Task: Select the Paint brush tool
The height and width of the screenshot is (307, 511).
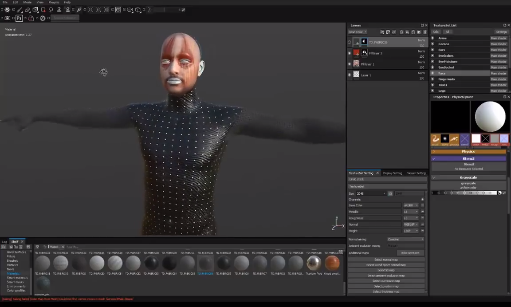Action: pyautogui.click(x=19, y=10)
